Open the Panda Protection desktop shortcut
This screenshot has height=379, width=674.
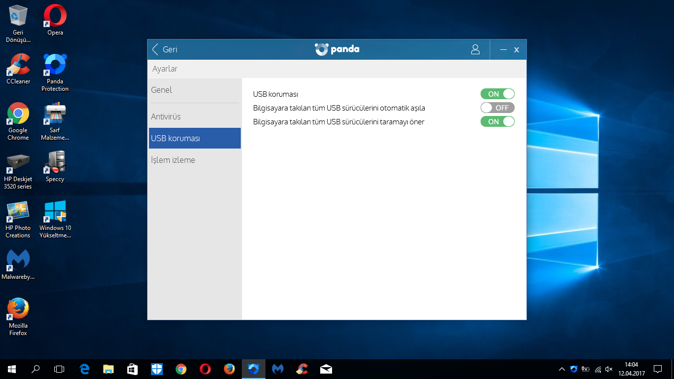pos(55,72)
